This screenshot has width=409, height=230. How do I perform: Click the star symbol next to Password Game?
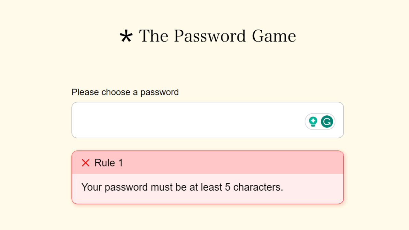(x=127, y=36)
